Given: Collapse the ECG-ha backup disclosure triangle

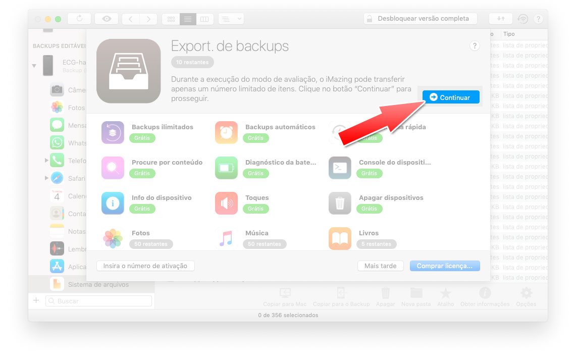Looking at the screenshot, I should [x=34, y=66].
